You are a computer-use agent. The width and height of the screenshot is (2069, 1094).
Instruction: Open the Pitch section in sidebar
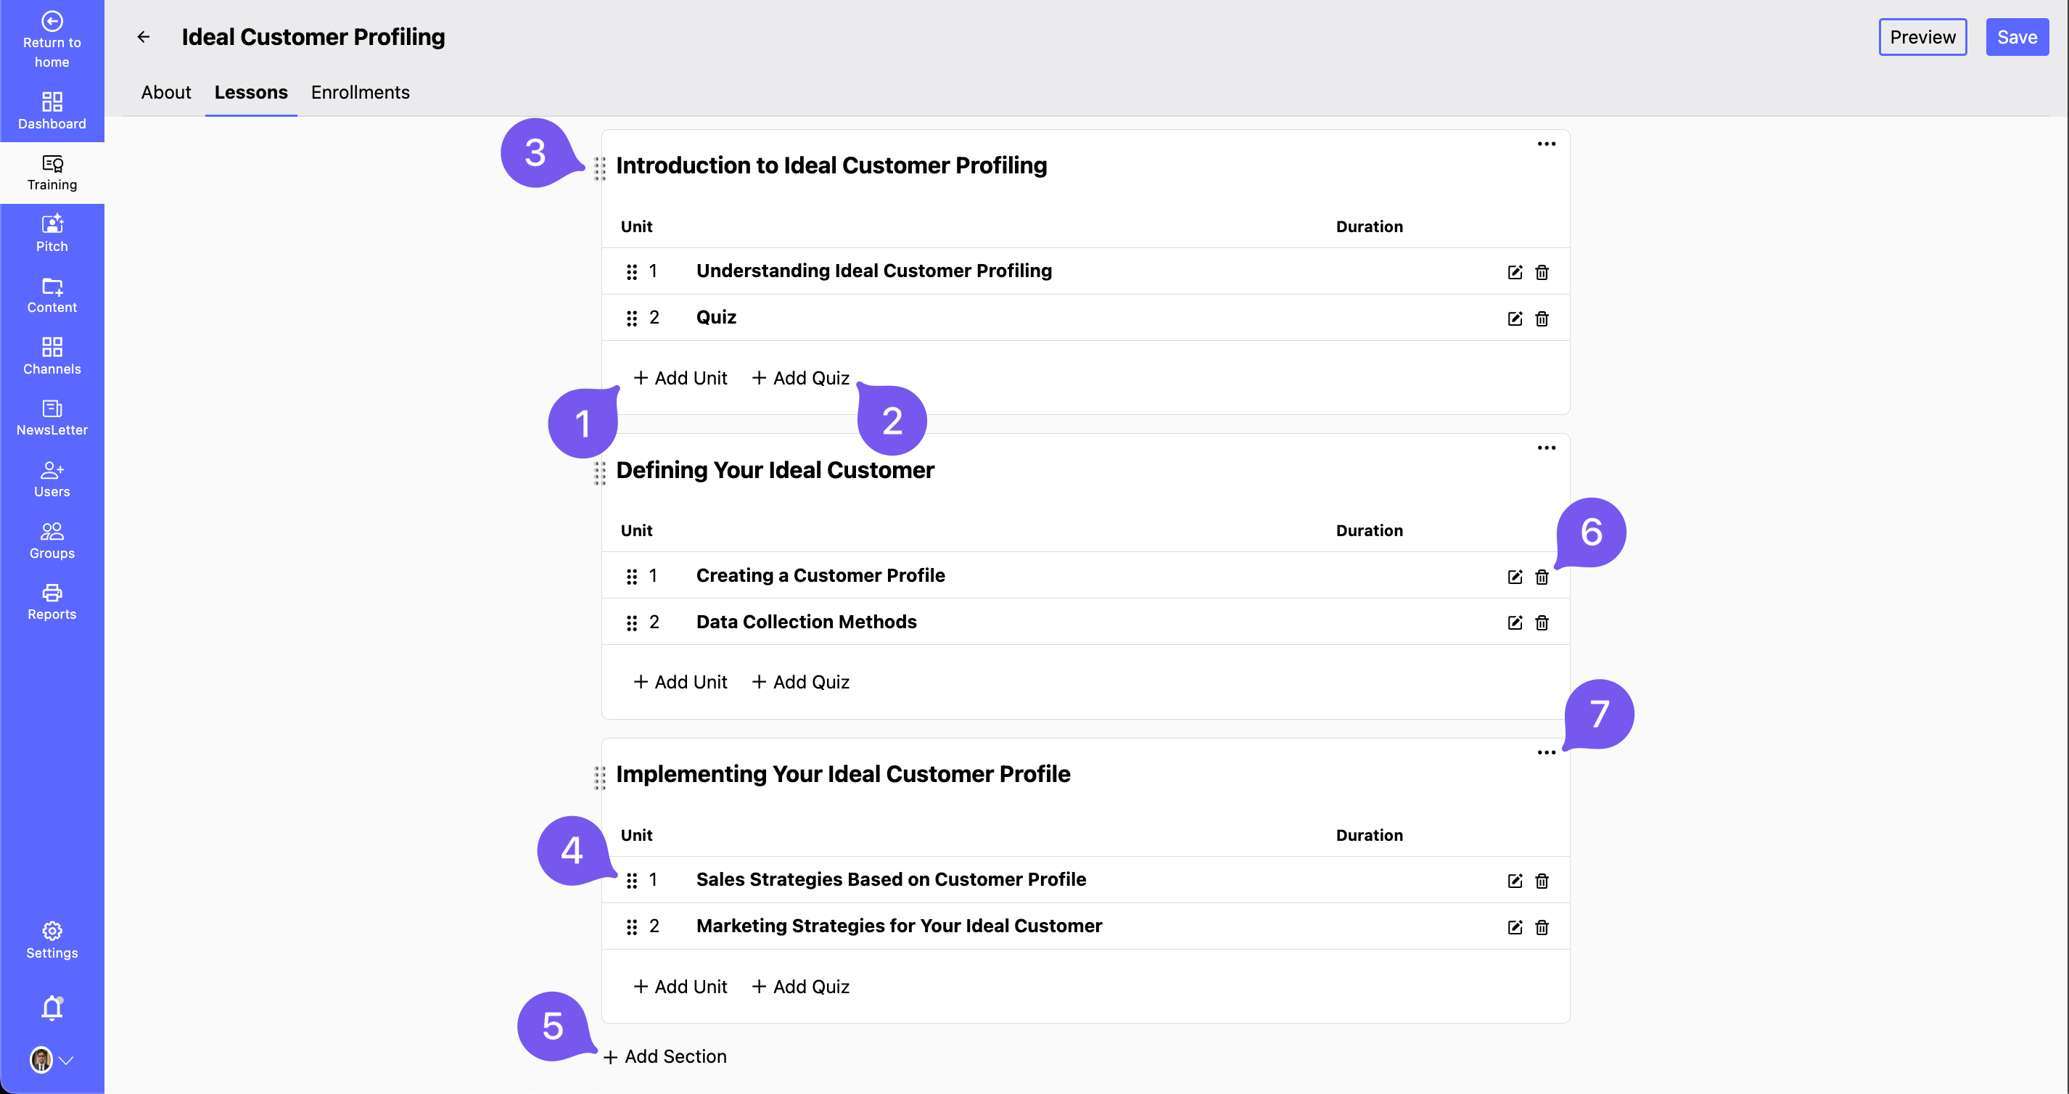coord(52,233)
